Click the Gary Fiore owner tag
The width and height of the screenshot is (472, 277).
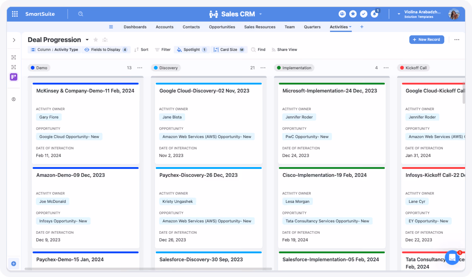(x=49, y=117)
